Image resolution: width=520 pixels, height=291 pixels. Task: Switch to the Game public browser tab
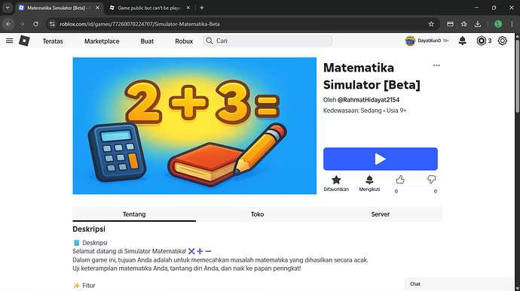(x=149, y=8)
